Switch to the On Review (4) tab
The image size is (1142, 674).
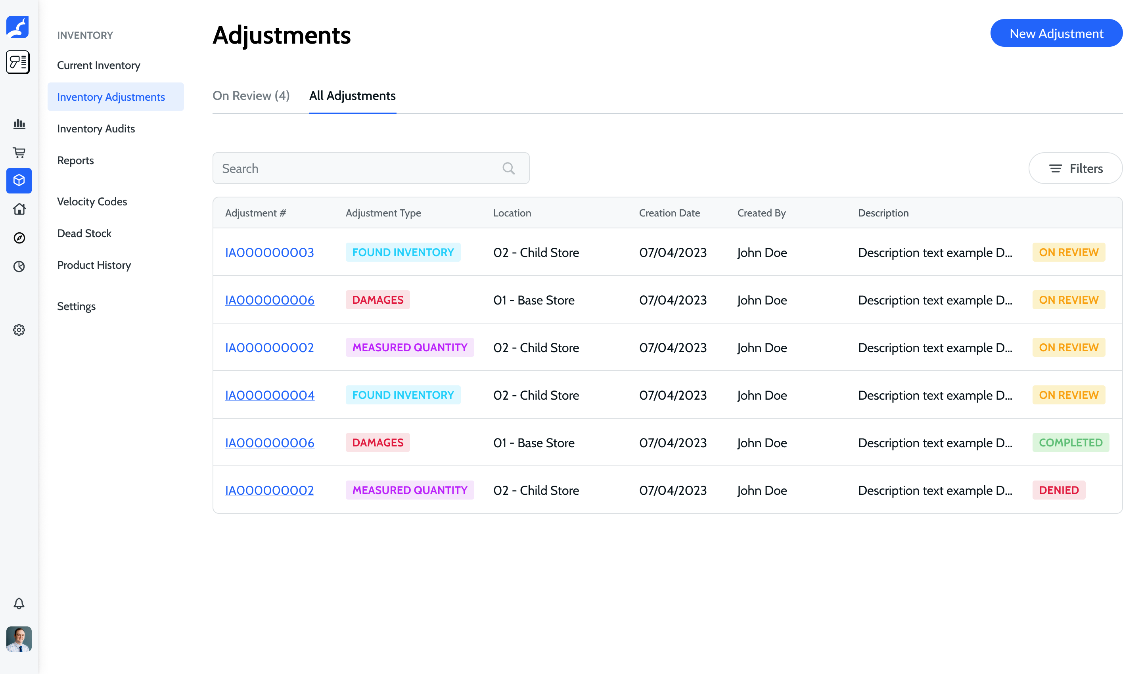click(251, 96)
